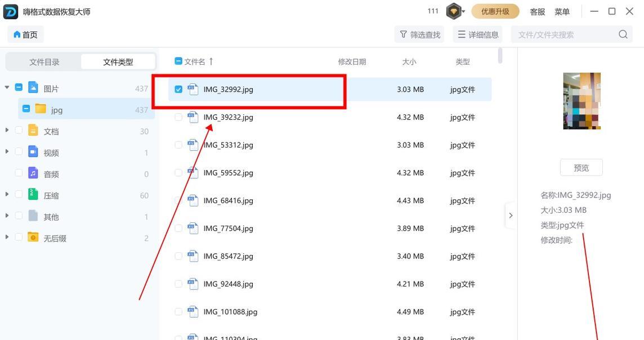Image resolution: width=644 pixels, height=340 pixels.
Task: Click the yellow jpg folder icon
Action: coord(41,109)
